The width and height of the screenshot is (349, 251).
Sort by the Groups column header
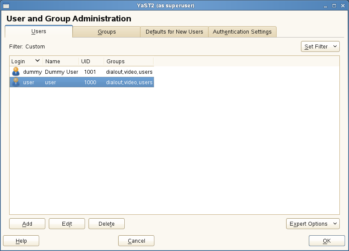pos(129,61)
